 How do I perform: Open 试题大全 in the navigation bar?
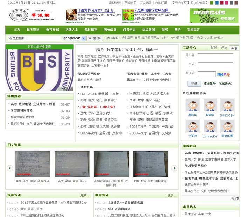(x=71, y=30)
